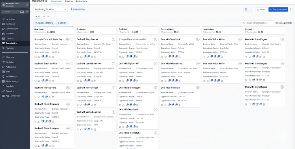Open Launchpad from the sidebar
295x149 pixels.
[x=10, y=19]
